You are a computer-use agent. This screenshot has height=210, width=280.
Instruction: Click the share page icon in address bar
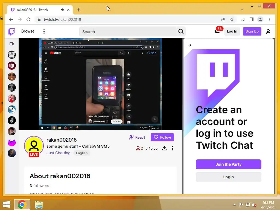coord(223,19)
